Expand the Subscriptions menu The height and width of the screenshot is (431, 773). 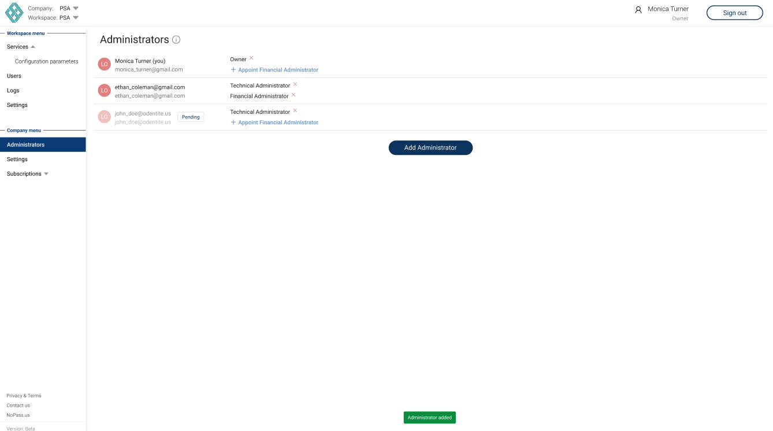pos(46,174)
